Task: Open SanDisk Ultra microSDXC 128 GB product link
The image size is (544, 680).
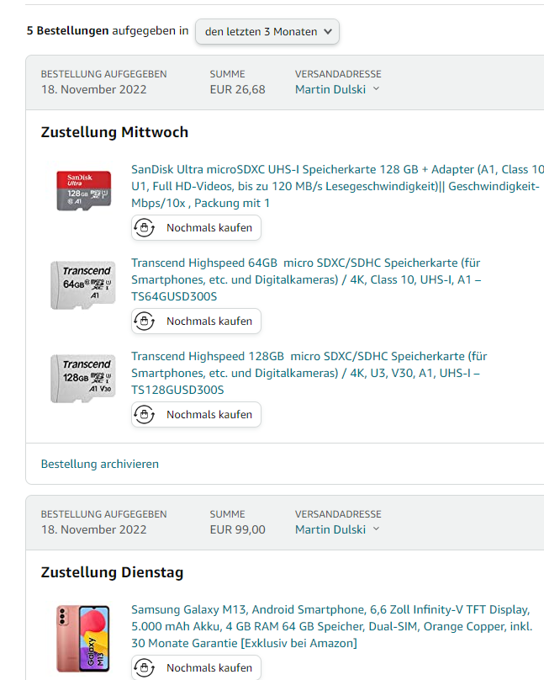Action: [x=337, y=186]
